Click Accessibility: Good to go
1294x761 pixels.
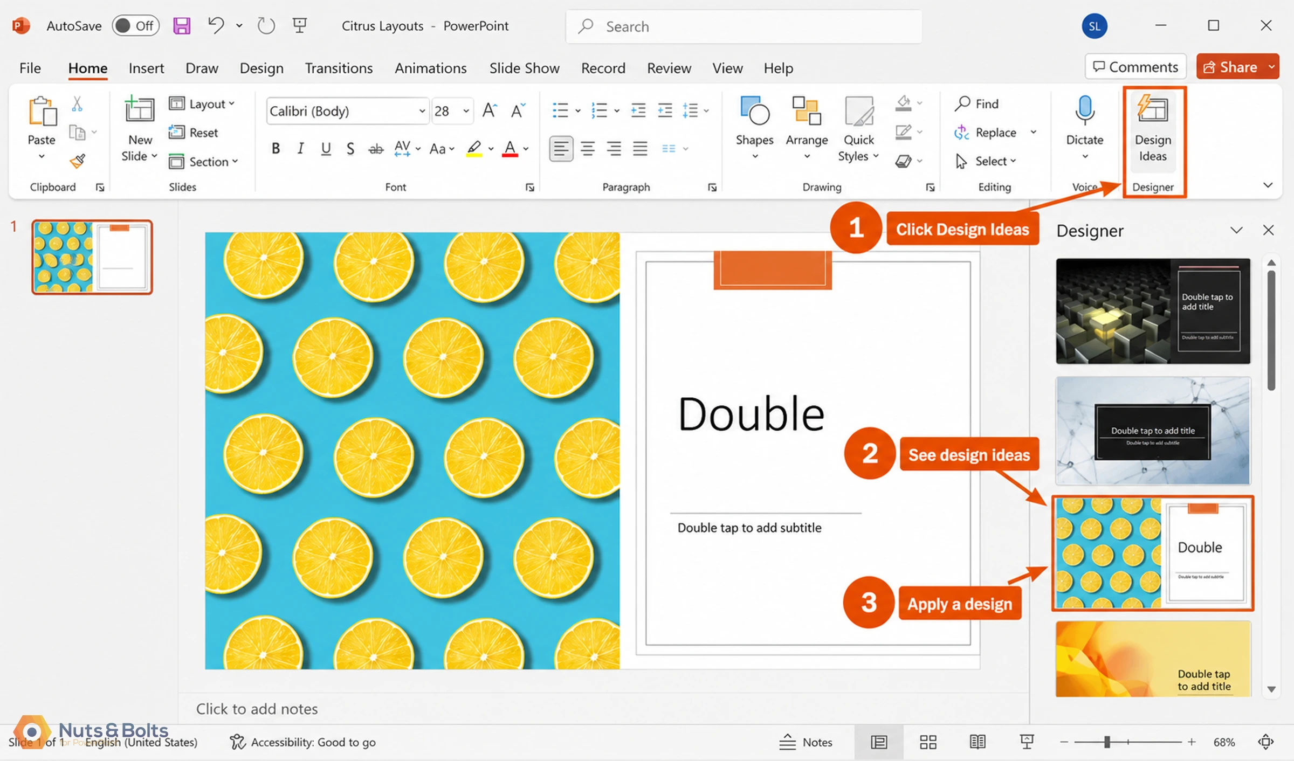tap(302, 742)
